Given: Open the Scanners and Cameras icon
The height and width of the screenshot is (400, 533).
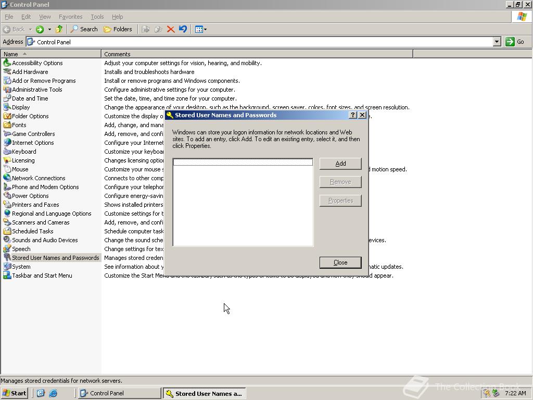Looking at the screenshot, I should click(x=7, y=222).
